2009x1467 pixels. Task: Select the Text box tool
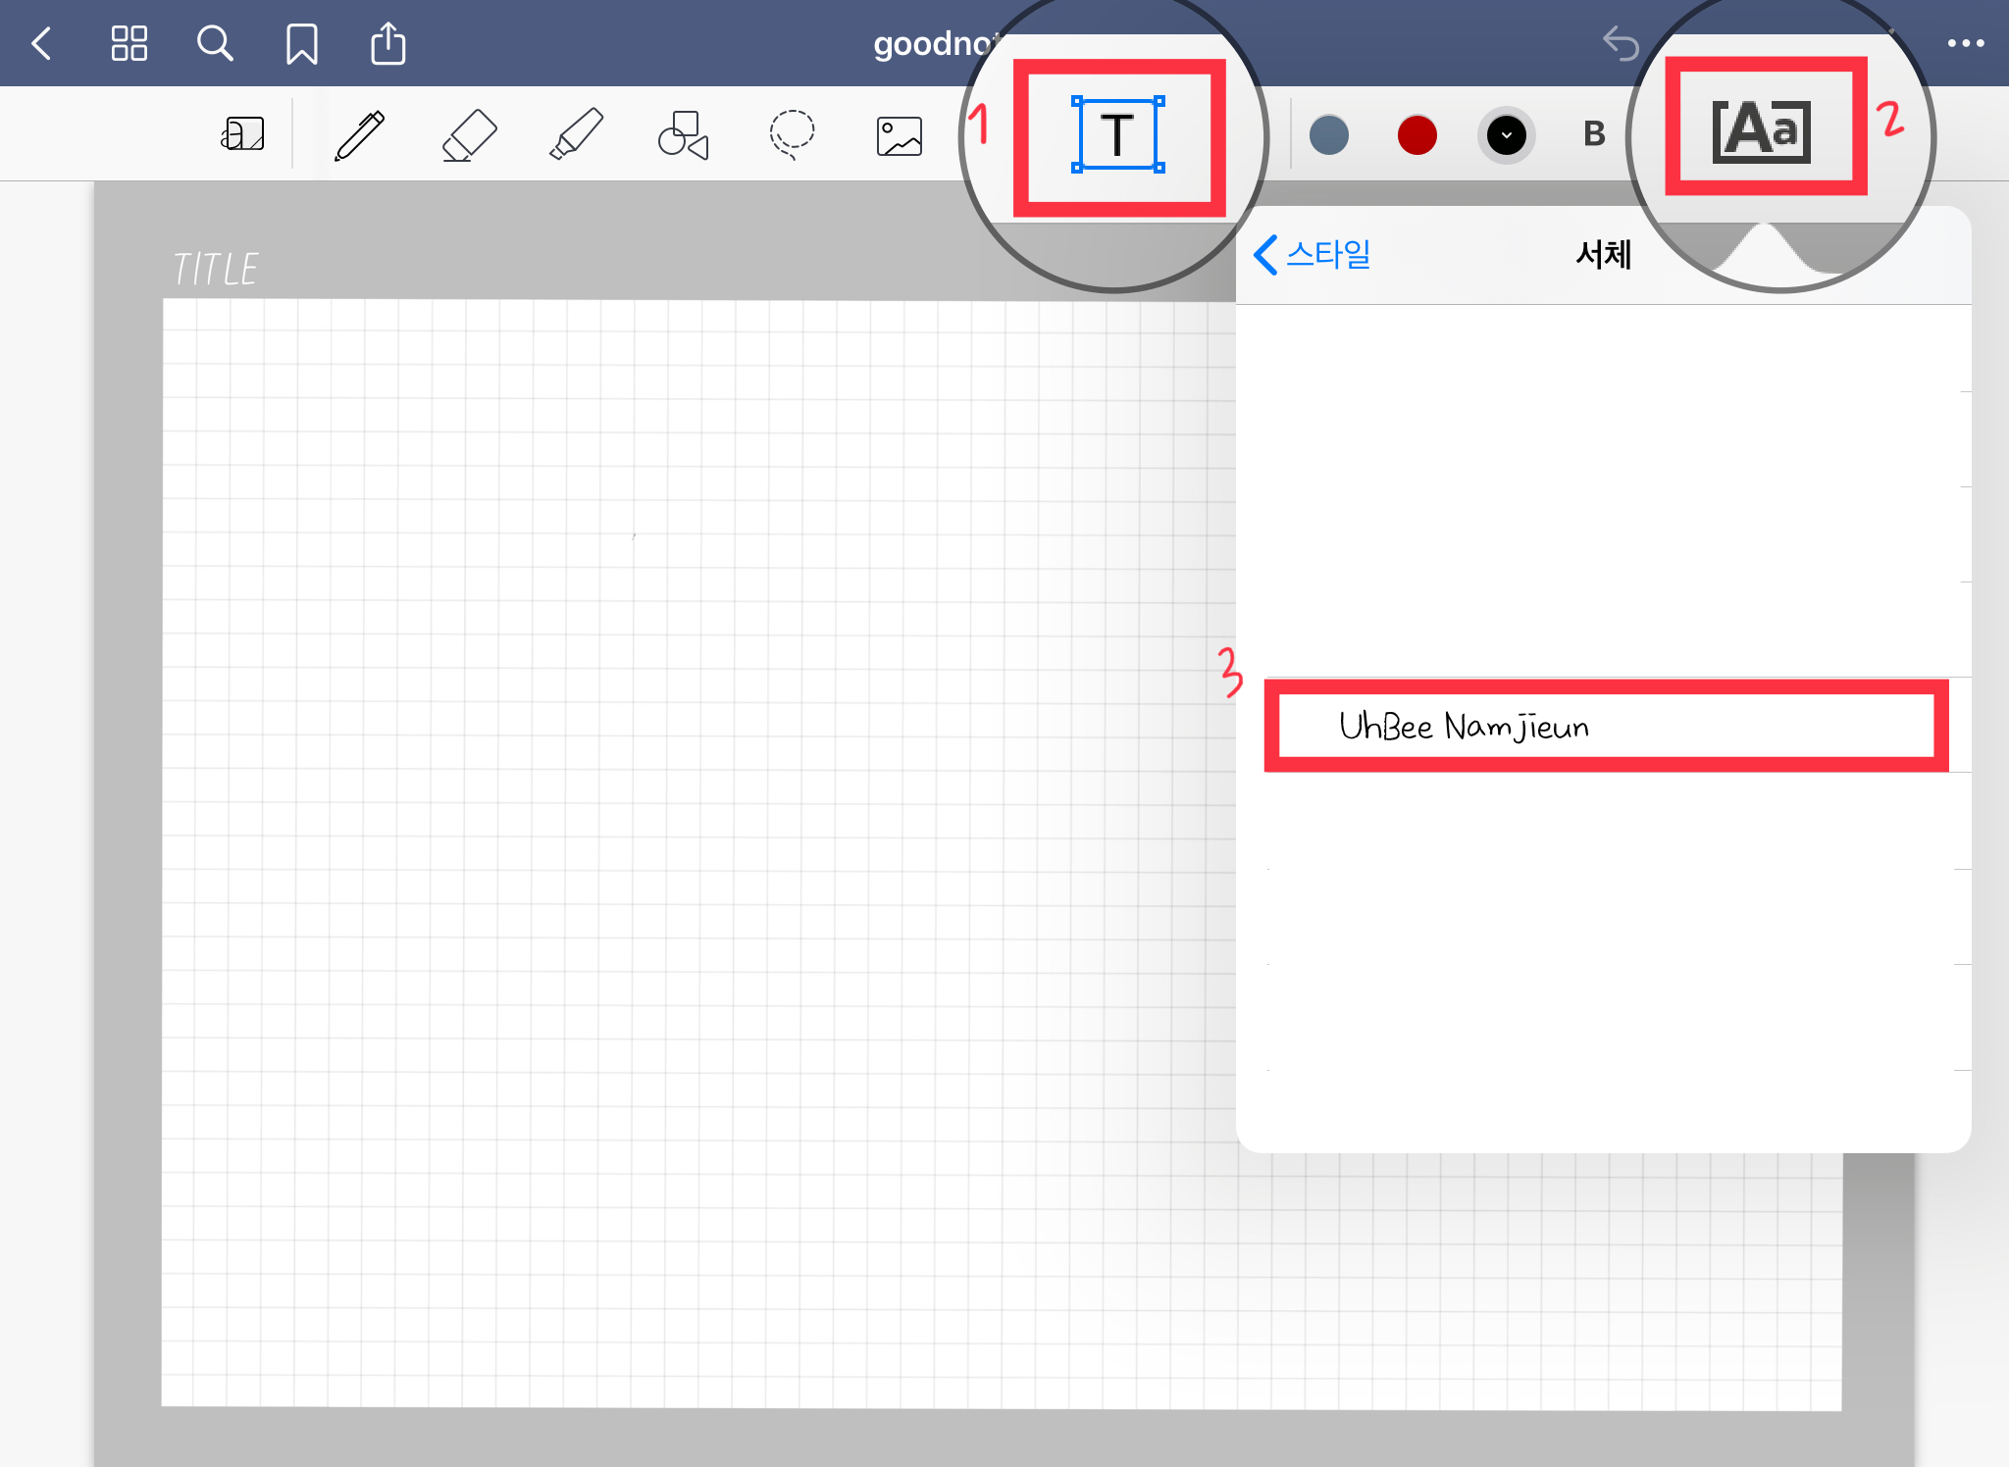[1117, 135]
